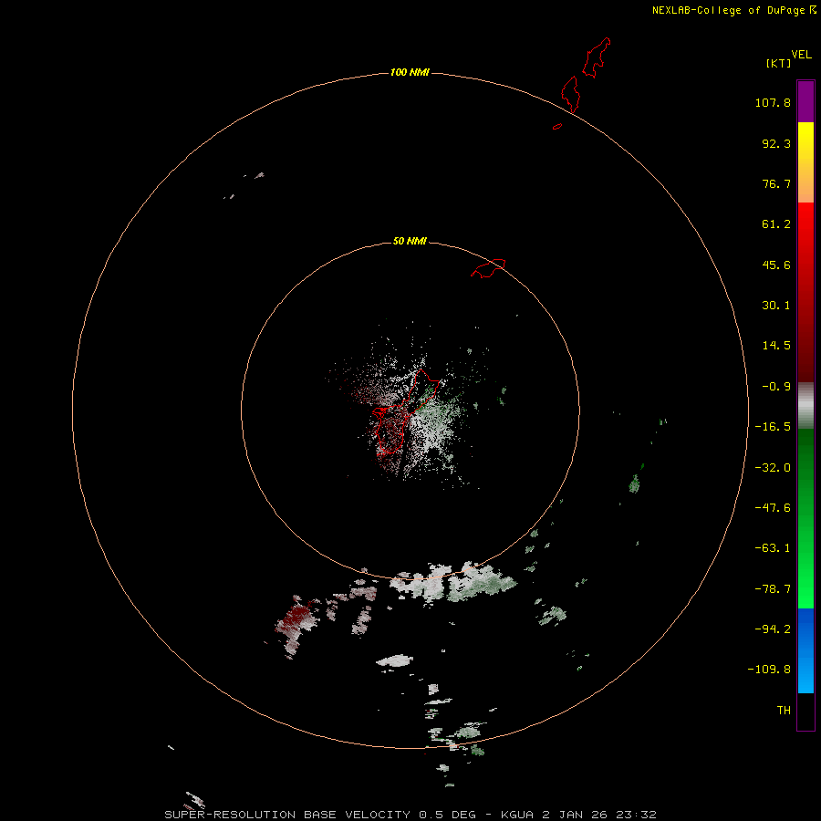Click the 61.2 legend value
This screenshot has height=821, width=821.
pyautogui.click(x=776, y=224)
